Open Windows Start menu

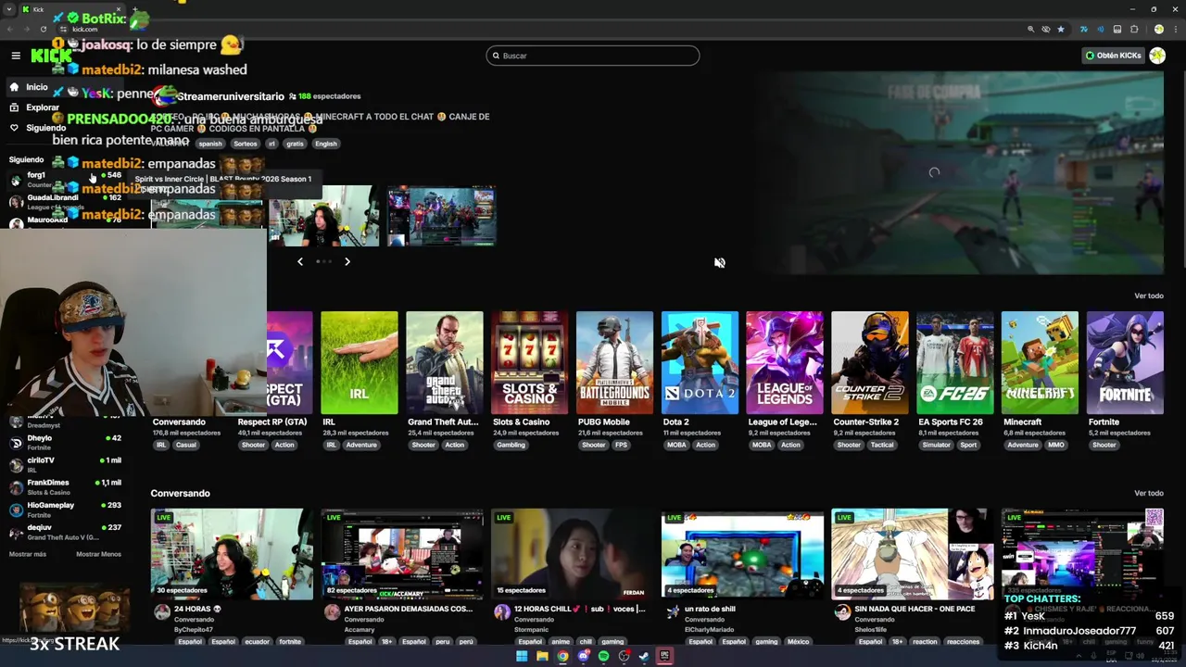point(522,656)
